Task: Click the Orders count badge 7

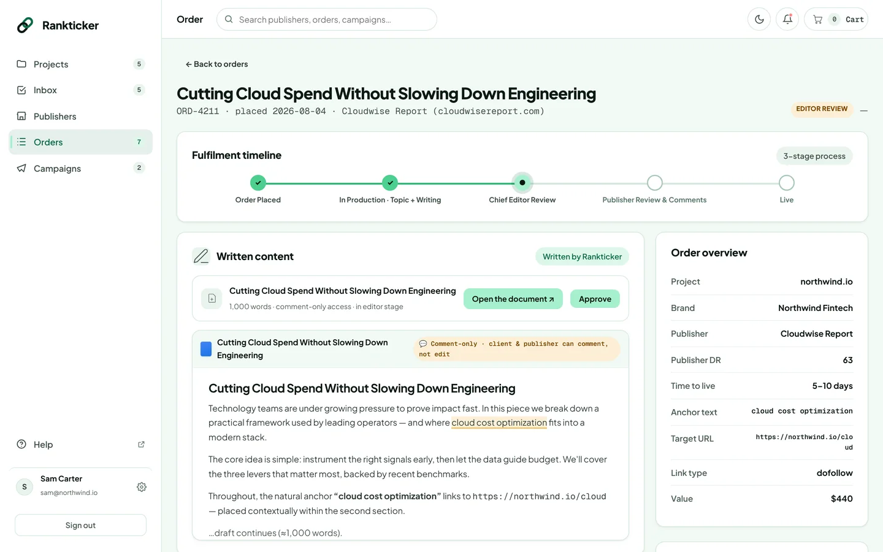Action: pos(139,142)
